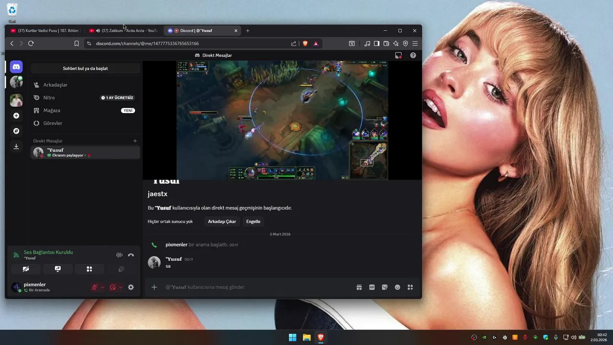Open Brave Rewards triangle icon

pos(316,44)
